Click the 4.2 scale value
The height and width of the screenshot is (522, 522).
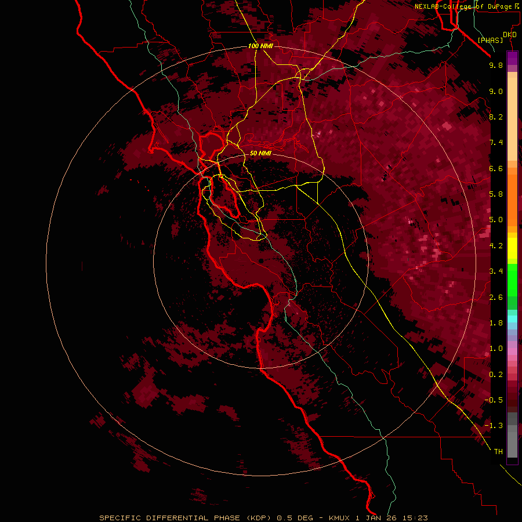496,246
